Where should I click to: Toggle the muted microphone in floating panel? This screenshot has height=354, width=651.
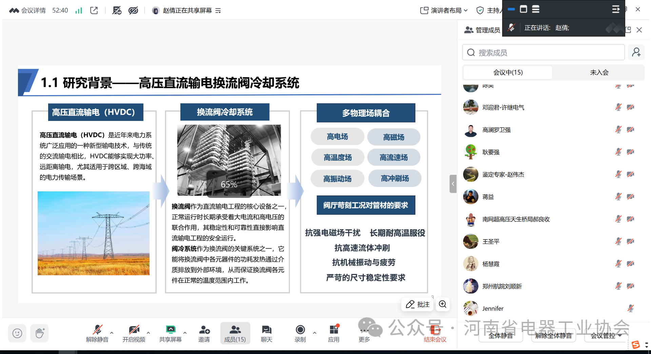point(511,27)
